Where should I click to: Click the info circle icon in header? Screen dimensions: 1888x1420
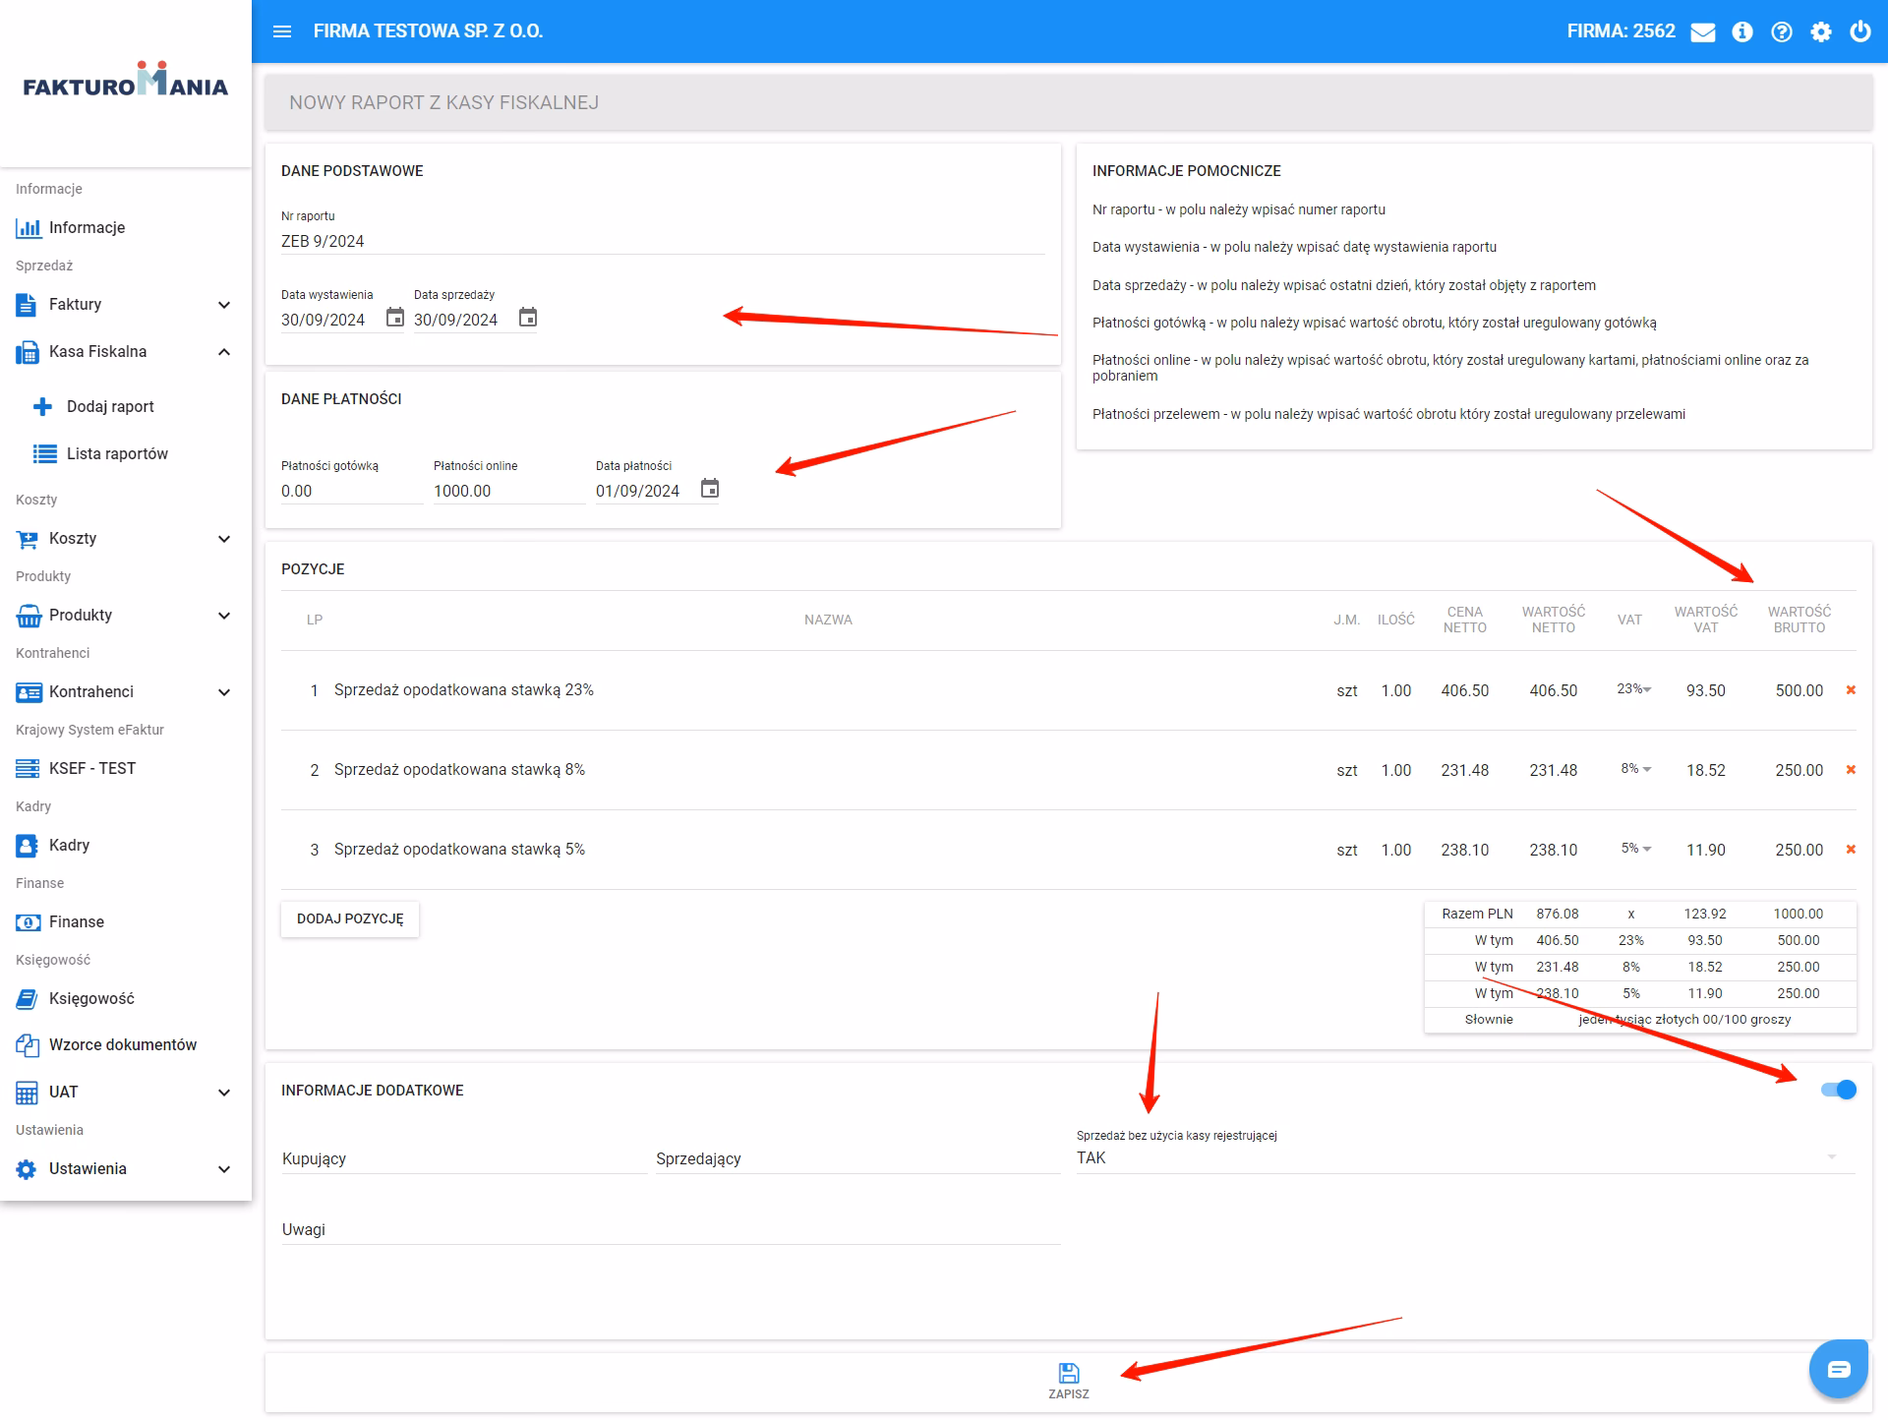click(1742, 32)
